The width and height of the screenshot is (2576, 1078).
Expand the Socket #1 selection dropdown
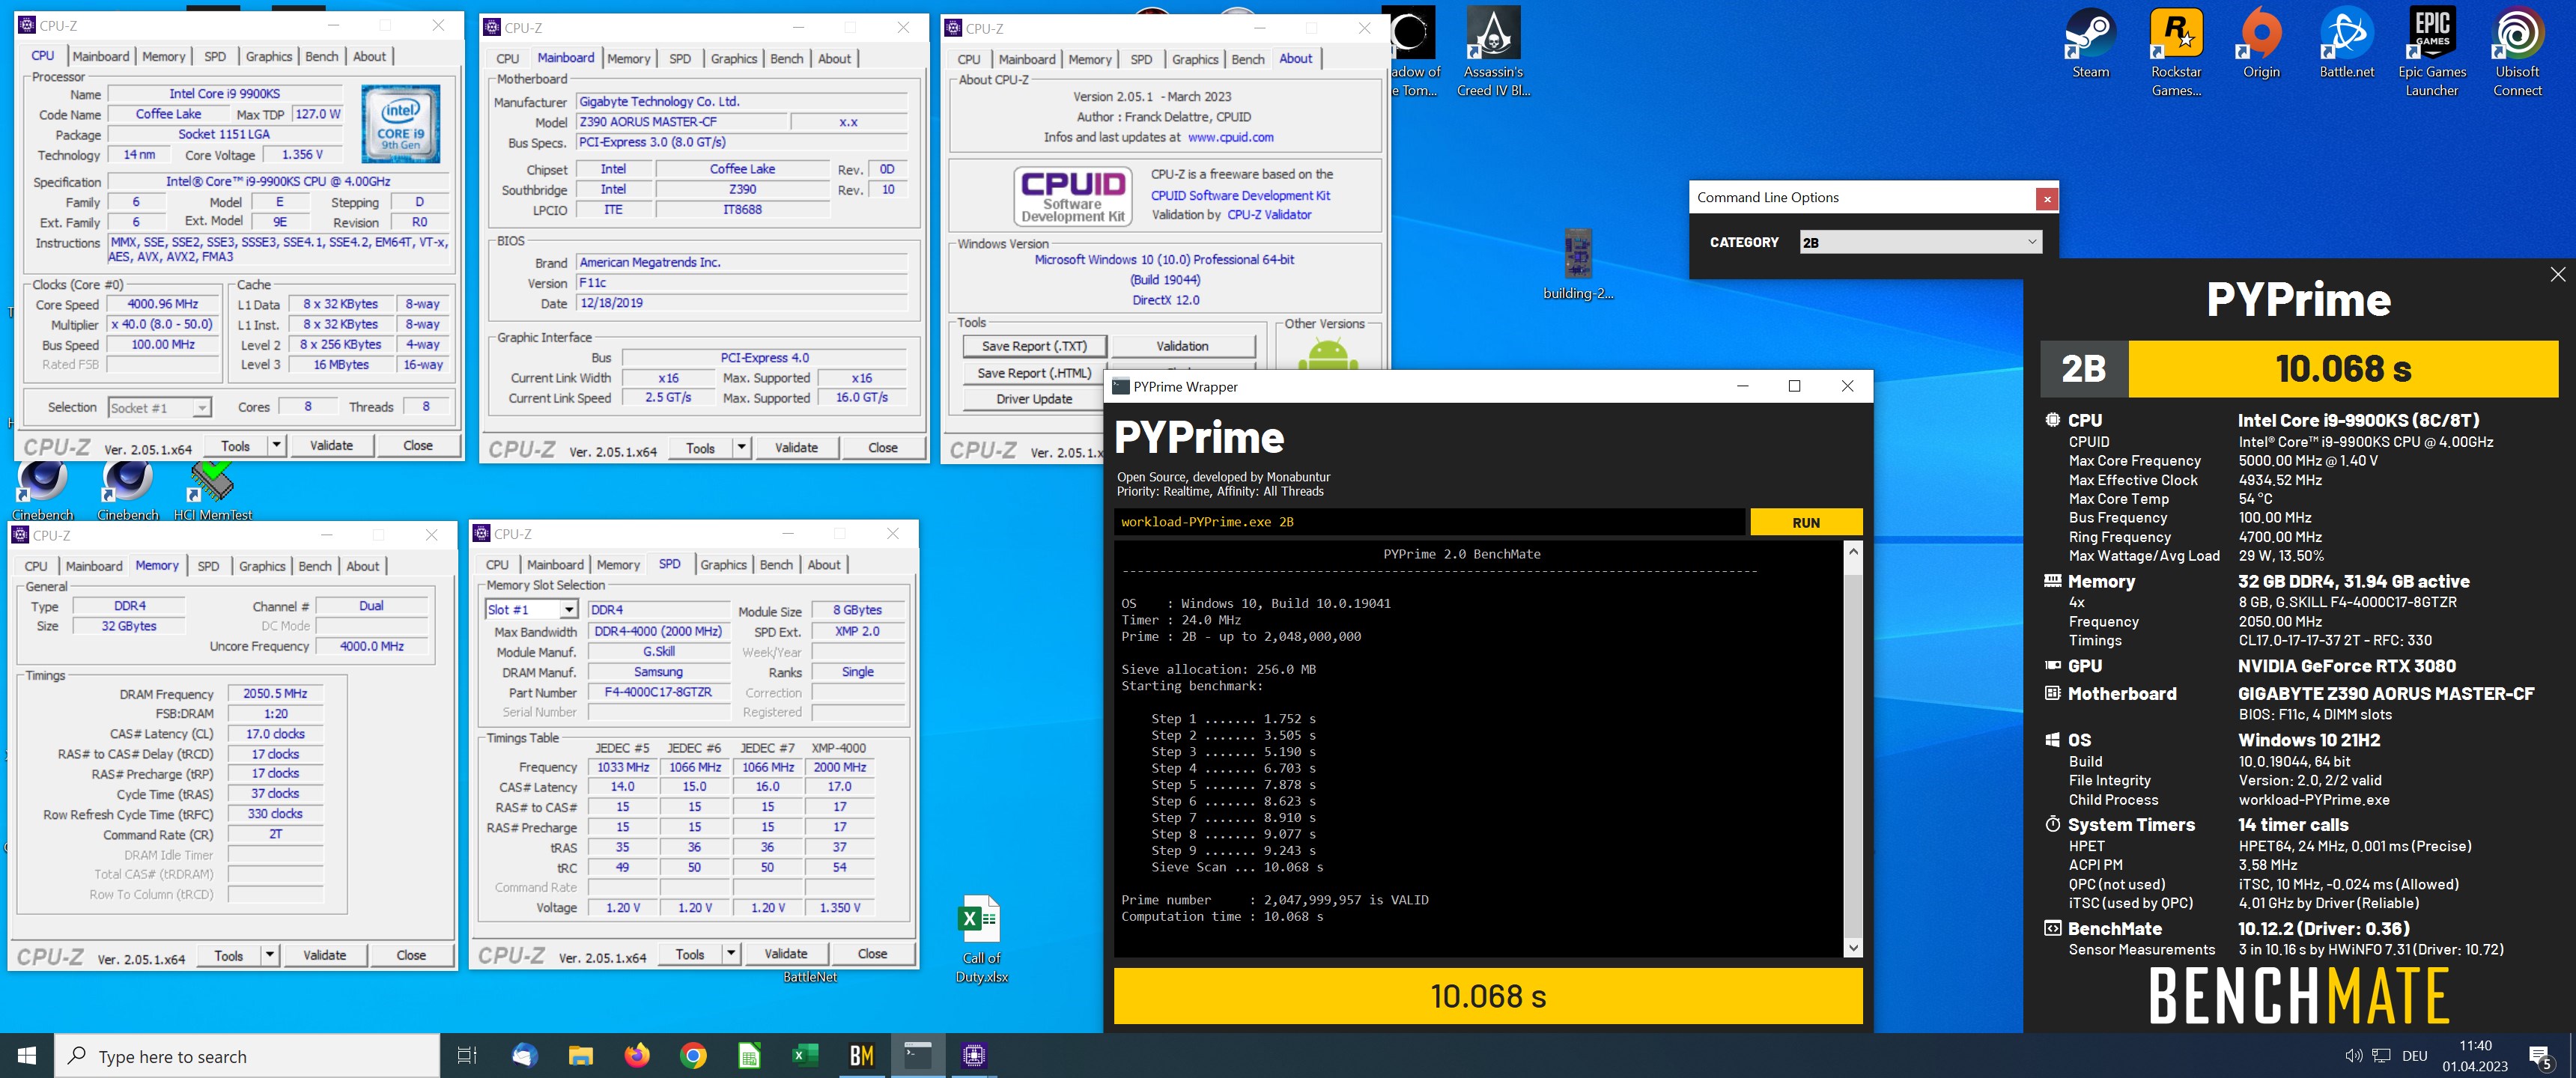pos(160,407)
